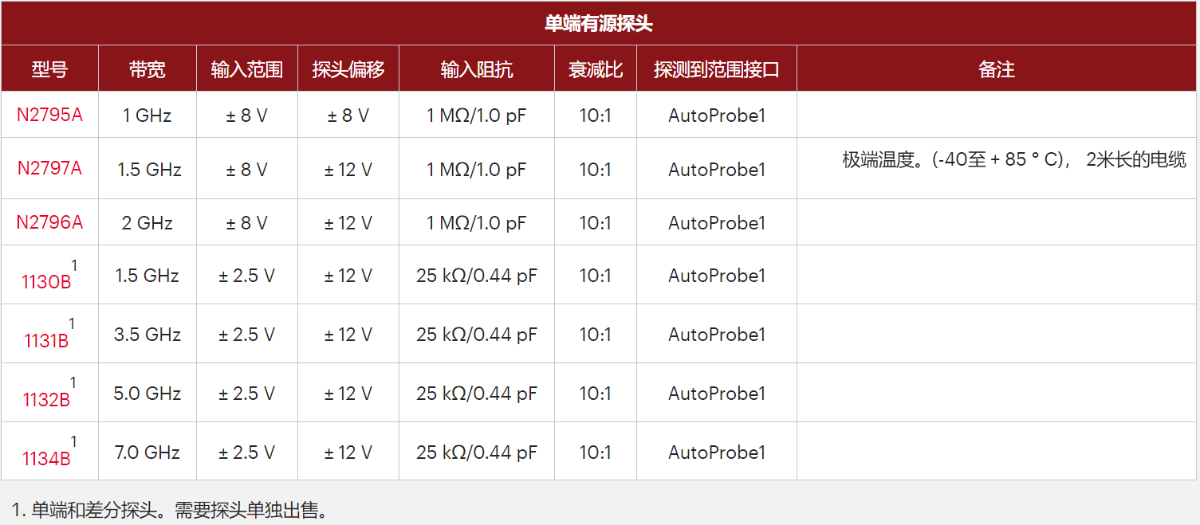
Task: Select the 输入阻抗 column header
Action: pyautogui.click(x=476, y=69)
